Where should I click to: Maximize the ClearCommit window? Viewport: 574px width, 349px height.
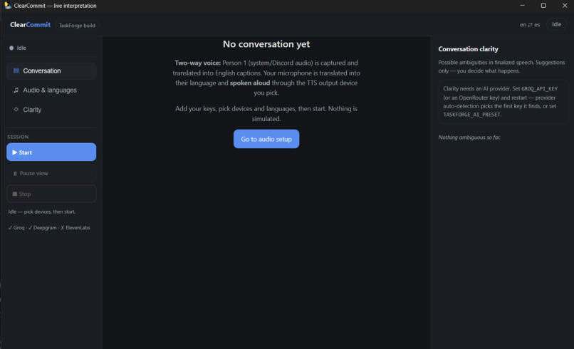tap(543, 6)
